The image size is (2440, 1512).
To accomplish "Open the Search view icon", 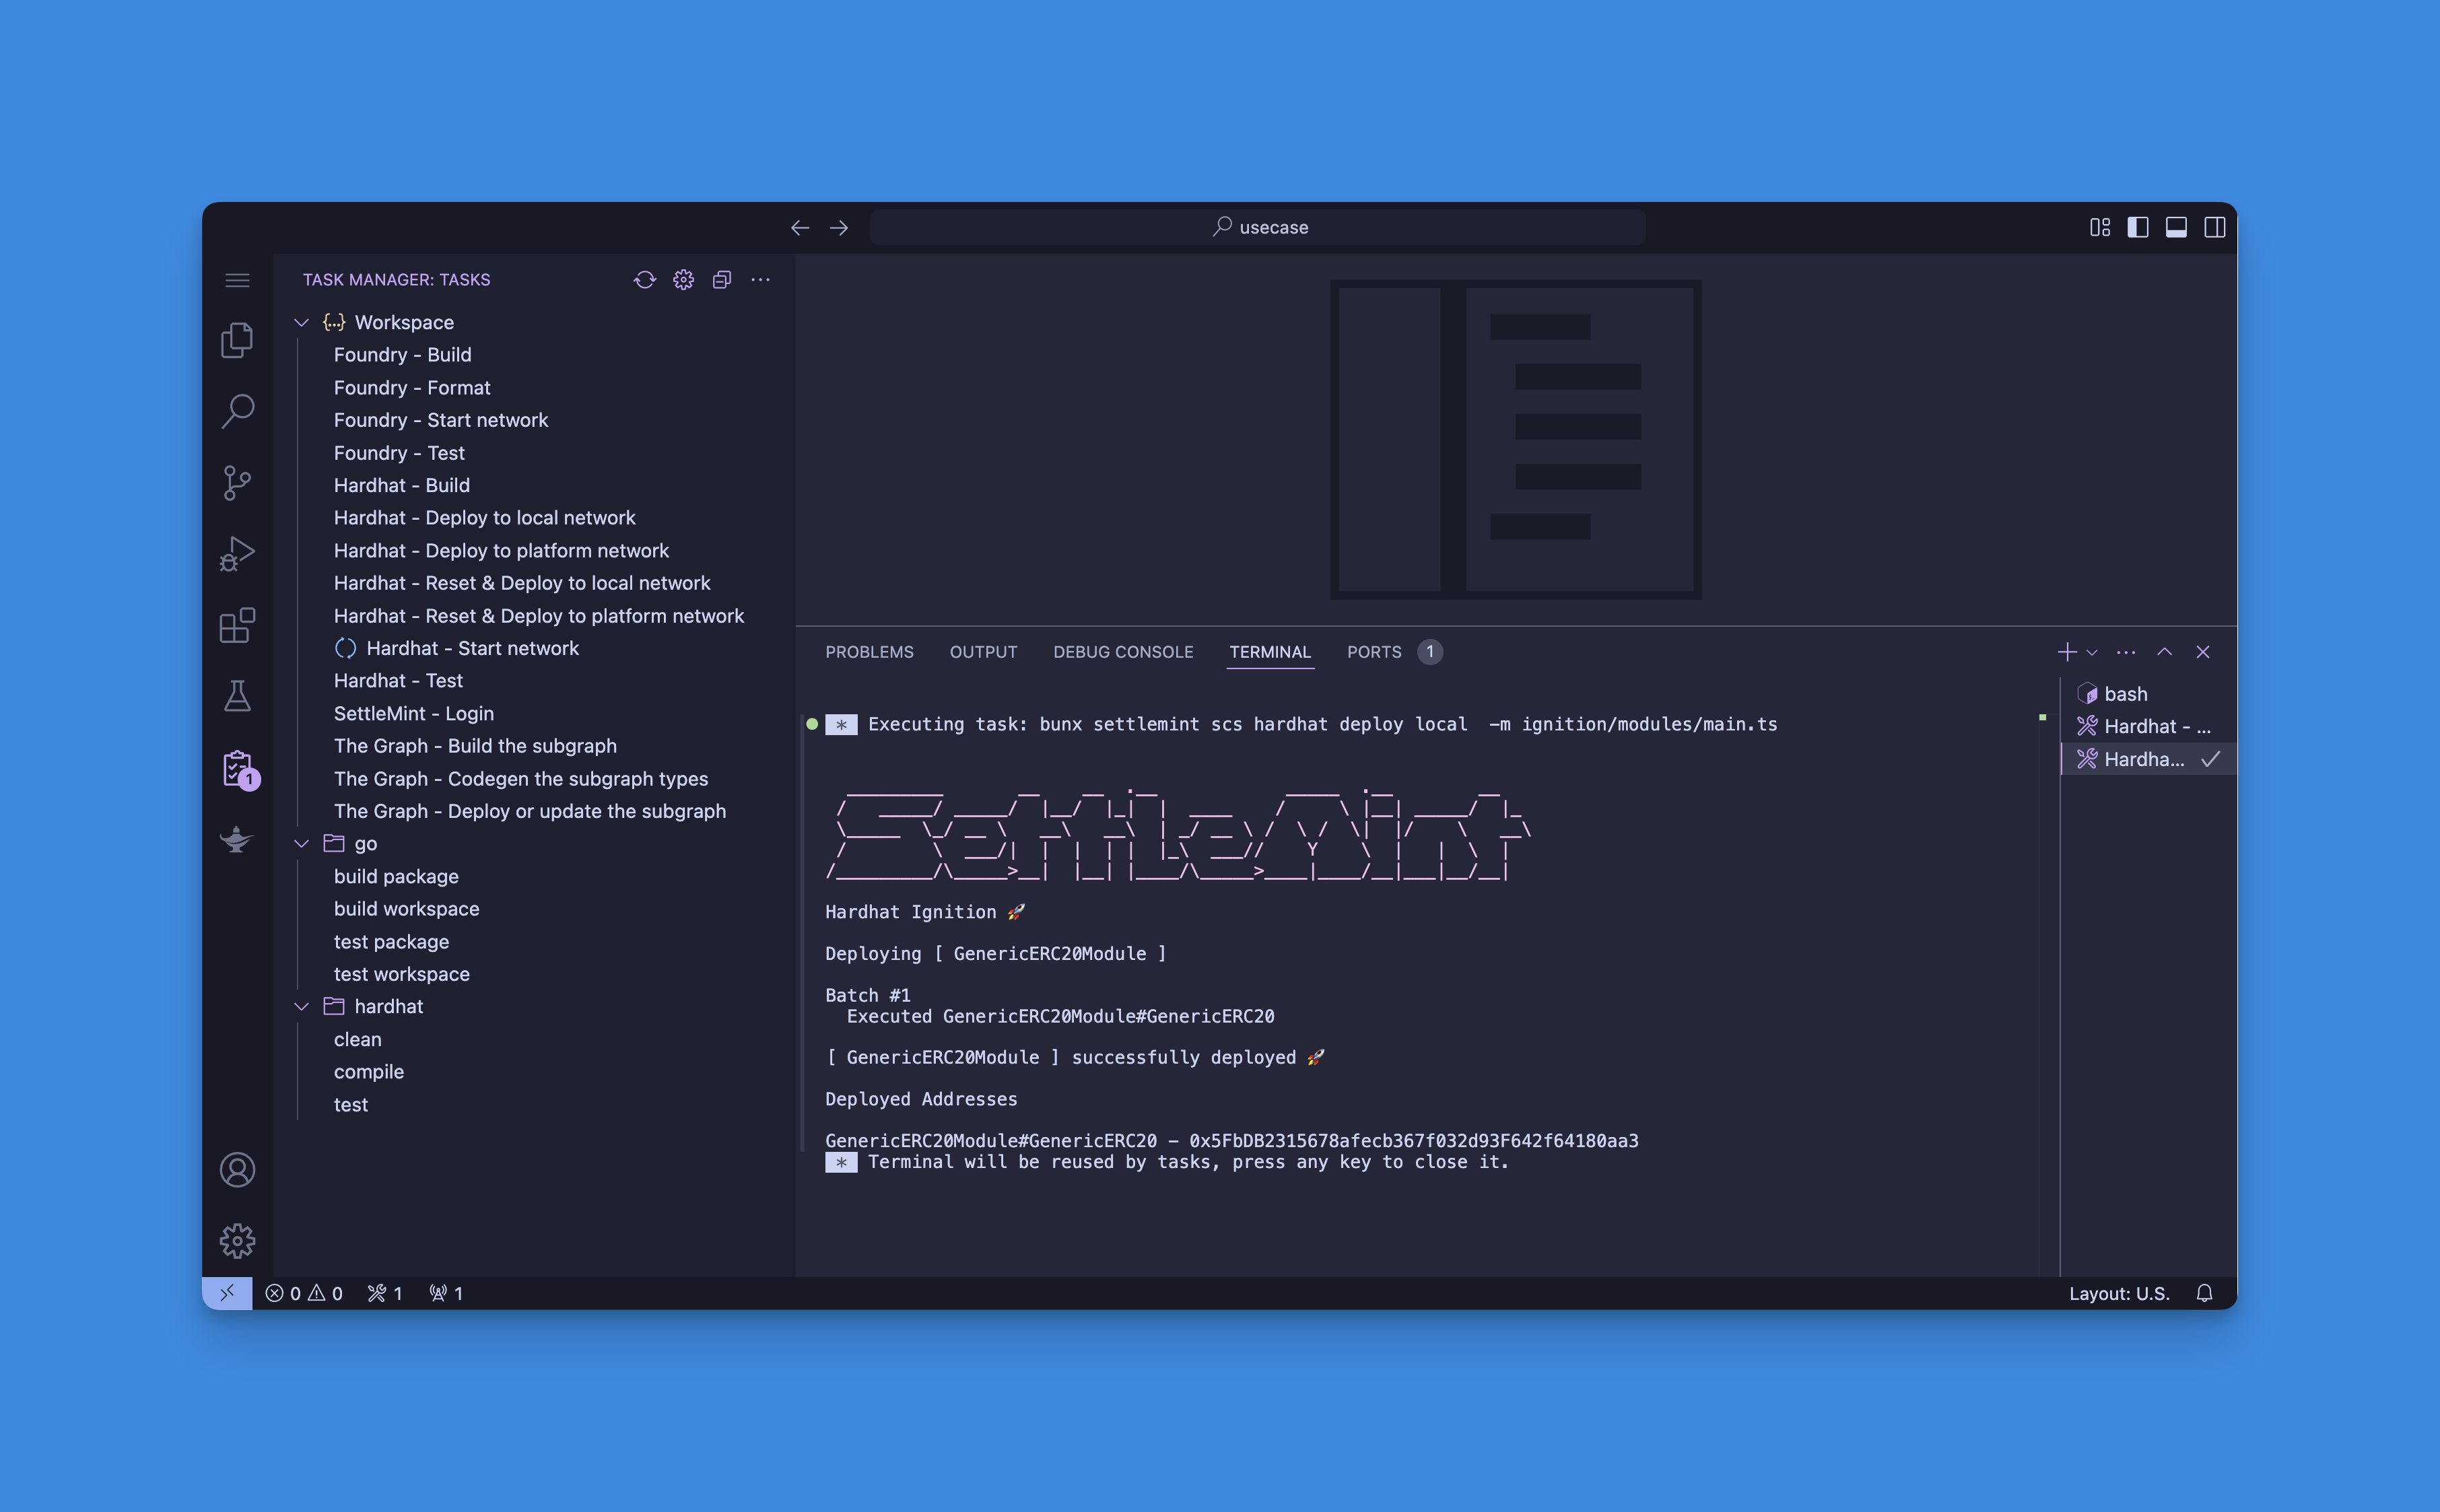I will (x=237, y=411).
